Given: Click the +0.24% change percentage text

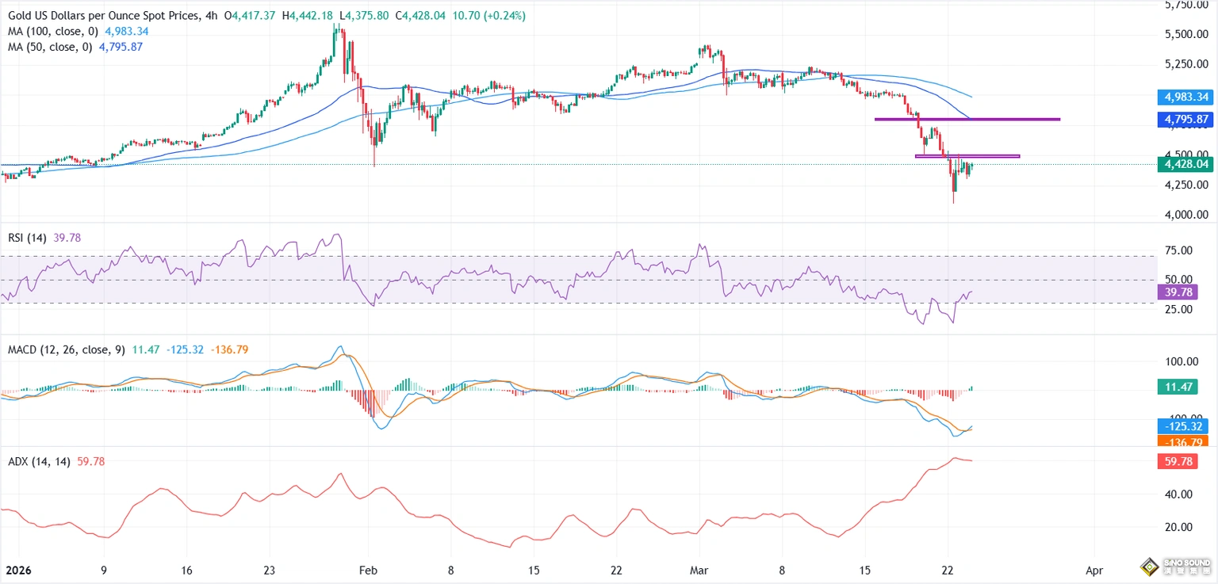Looking at the screenshot, I should (x=502, y=15).
